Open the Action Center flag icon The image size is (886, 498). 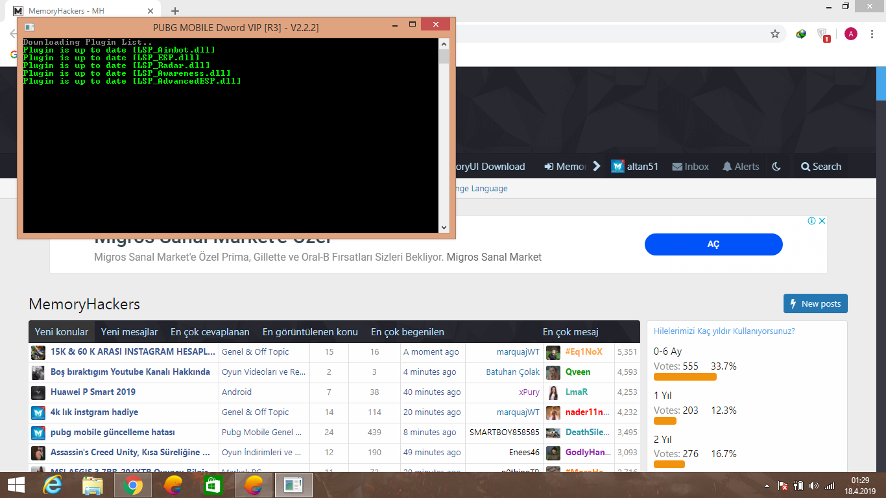pos(783,486)
